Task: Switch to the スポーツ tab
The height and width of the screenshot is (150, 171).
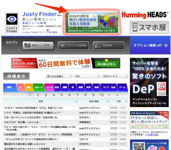Action: (x=38, y=87)
